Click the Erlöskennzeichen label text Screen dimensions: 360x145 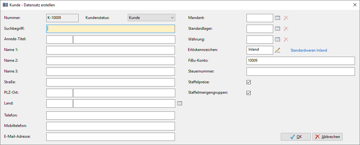tap(202, 50)
